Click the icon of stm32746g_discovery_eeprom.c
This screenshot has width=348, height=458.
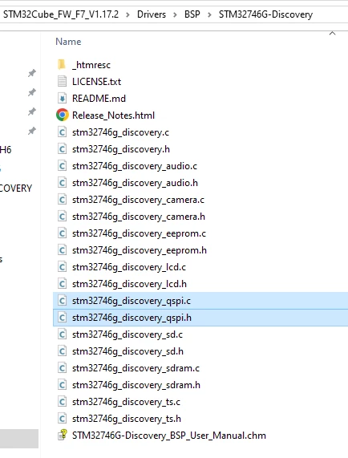point(62,233)
